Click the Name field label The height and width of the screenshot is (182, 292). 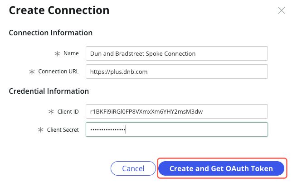(x=71, y=53)
